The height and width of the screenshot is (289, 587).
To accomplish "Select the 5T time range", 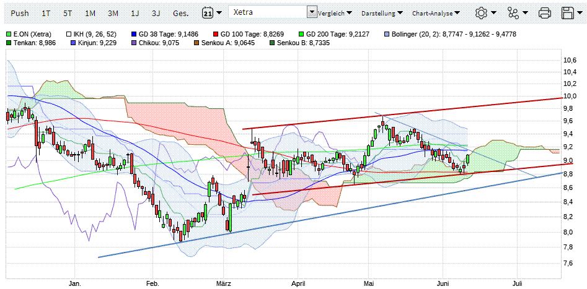I will click(68, 13).
